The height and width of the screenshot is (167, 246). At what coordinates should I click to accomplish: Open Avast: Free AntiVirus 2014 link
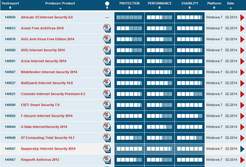(42, 28)
